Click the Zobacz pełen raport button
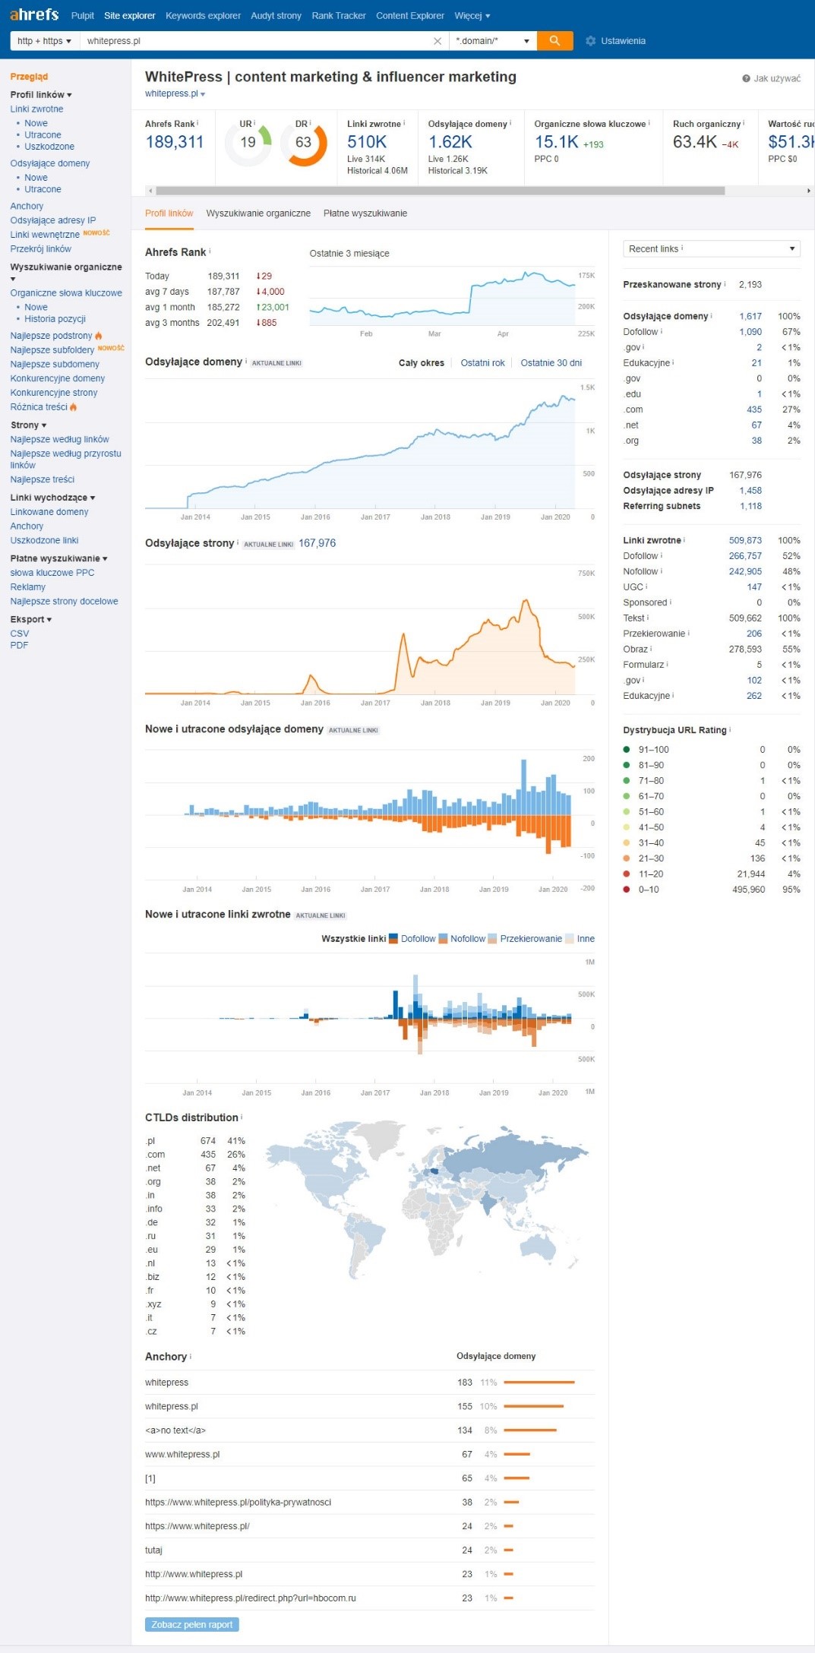 (x=192, y=1624)
